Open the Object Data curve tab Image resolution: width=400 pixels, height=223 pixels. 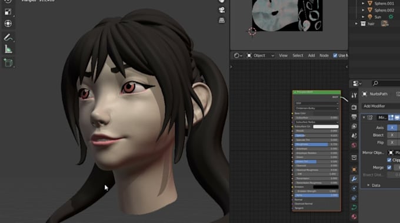tap(354, 207)
